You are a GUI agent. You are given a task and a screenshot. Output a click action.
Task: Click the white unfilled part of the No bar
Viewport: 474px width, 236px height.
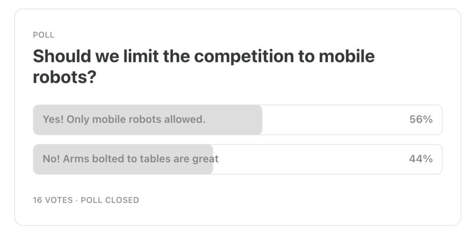coord(307,159)
